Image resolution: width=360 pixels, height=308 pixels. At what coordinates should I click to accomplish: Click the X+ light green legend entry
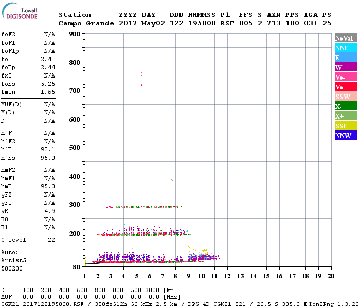click(x=345, y=116)
